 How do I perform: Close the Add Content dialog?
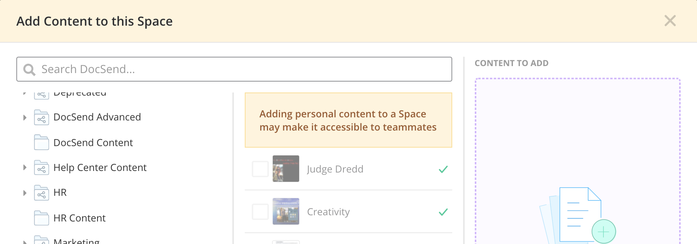670,21
